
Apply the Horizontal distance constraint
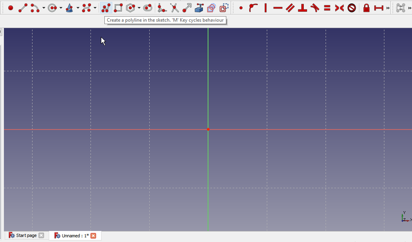coord(379,8)
